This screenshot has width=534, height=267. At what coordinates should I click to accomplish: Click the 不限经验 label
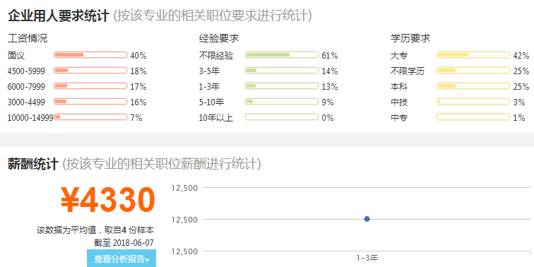coord(216,56)
